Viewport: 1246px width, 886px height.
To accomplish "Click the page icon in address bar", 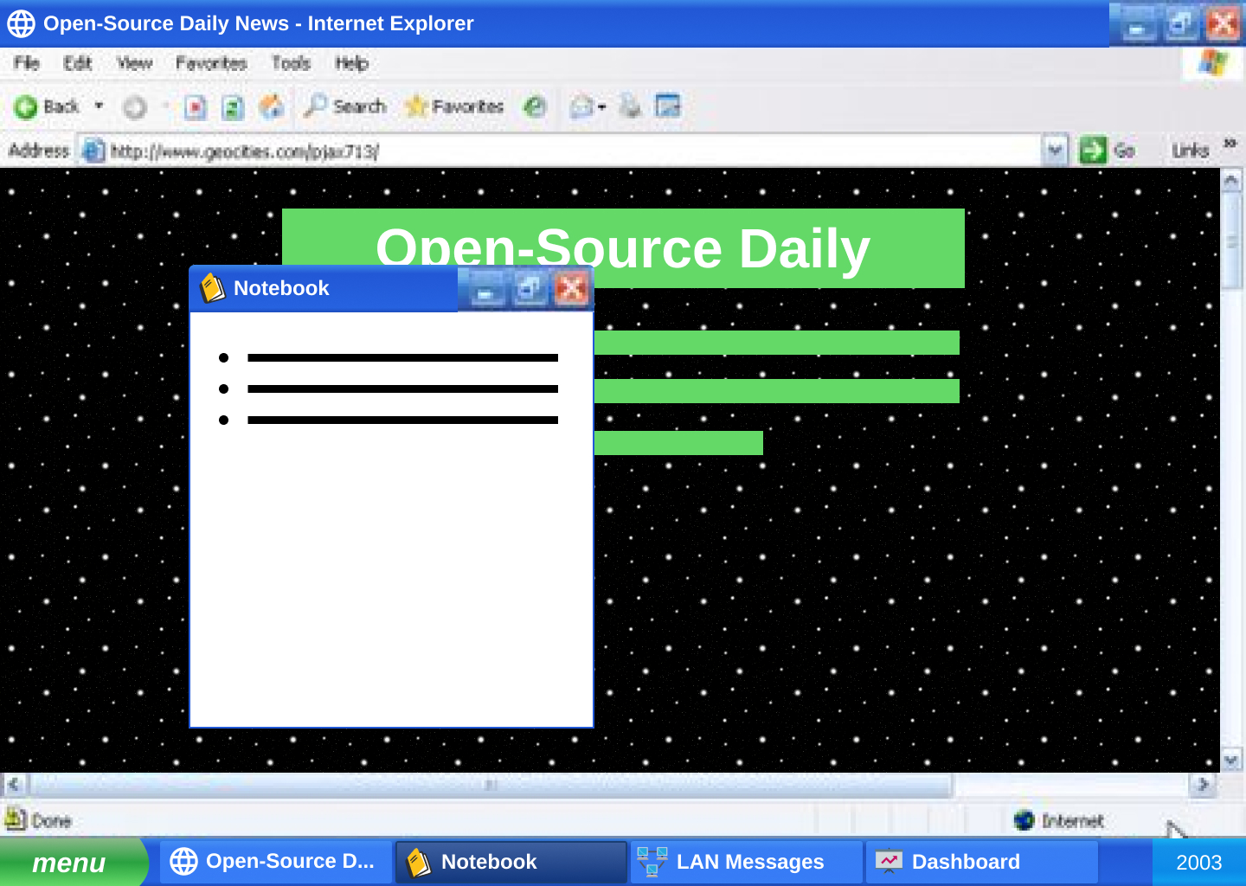I will click(92, 151).
